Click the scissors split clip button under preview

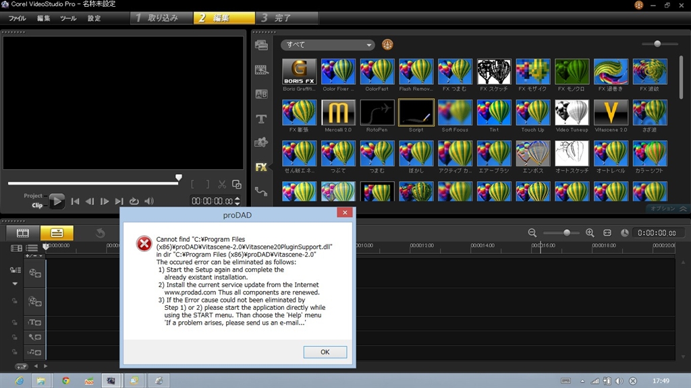[x=221, y=183]
